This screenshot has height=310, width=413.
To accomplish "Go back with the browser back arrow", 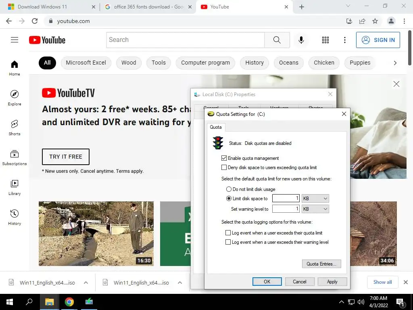I will pyautogui.click(x=9, y=21).
